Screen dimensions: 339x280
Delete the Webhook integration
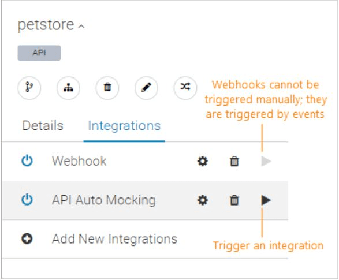[x=234, y=161]
